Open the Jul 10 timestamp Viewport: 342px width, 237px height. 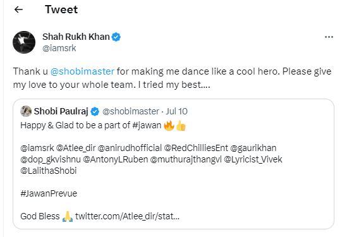[176, 111]
